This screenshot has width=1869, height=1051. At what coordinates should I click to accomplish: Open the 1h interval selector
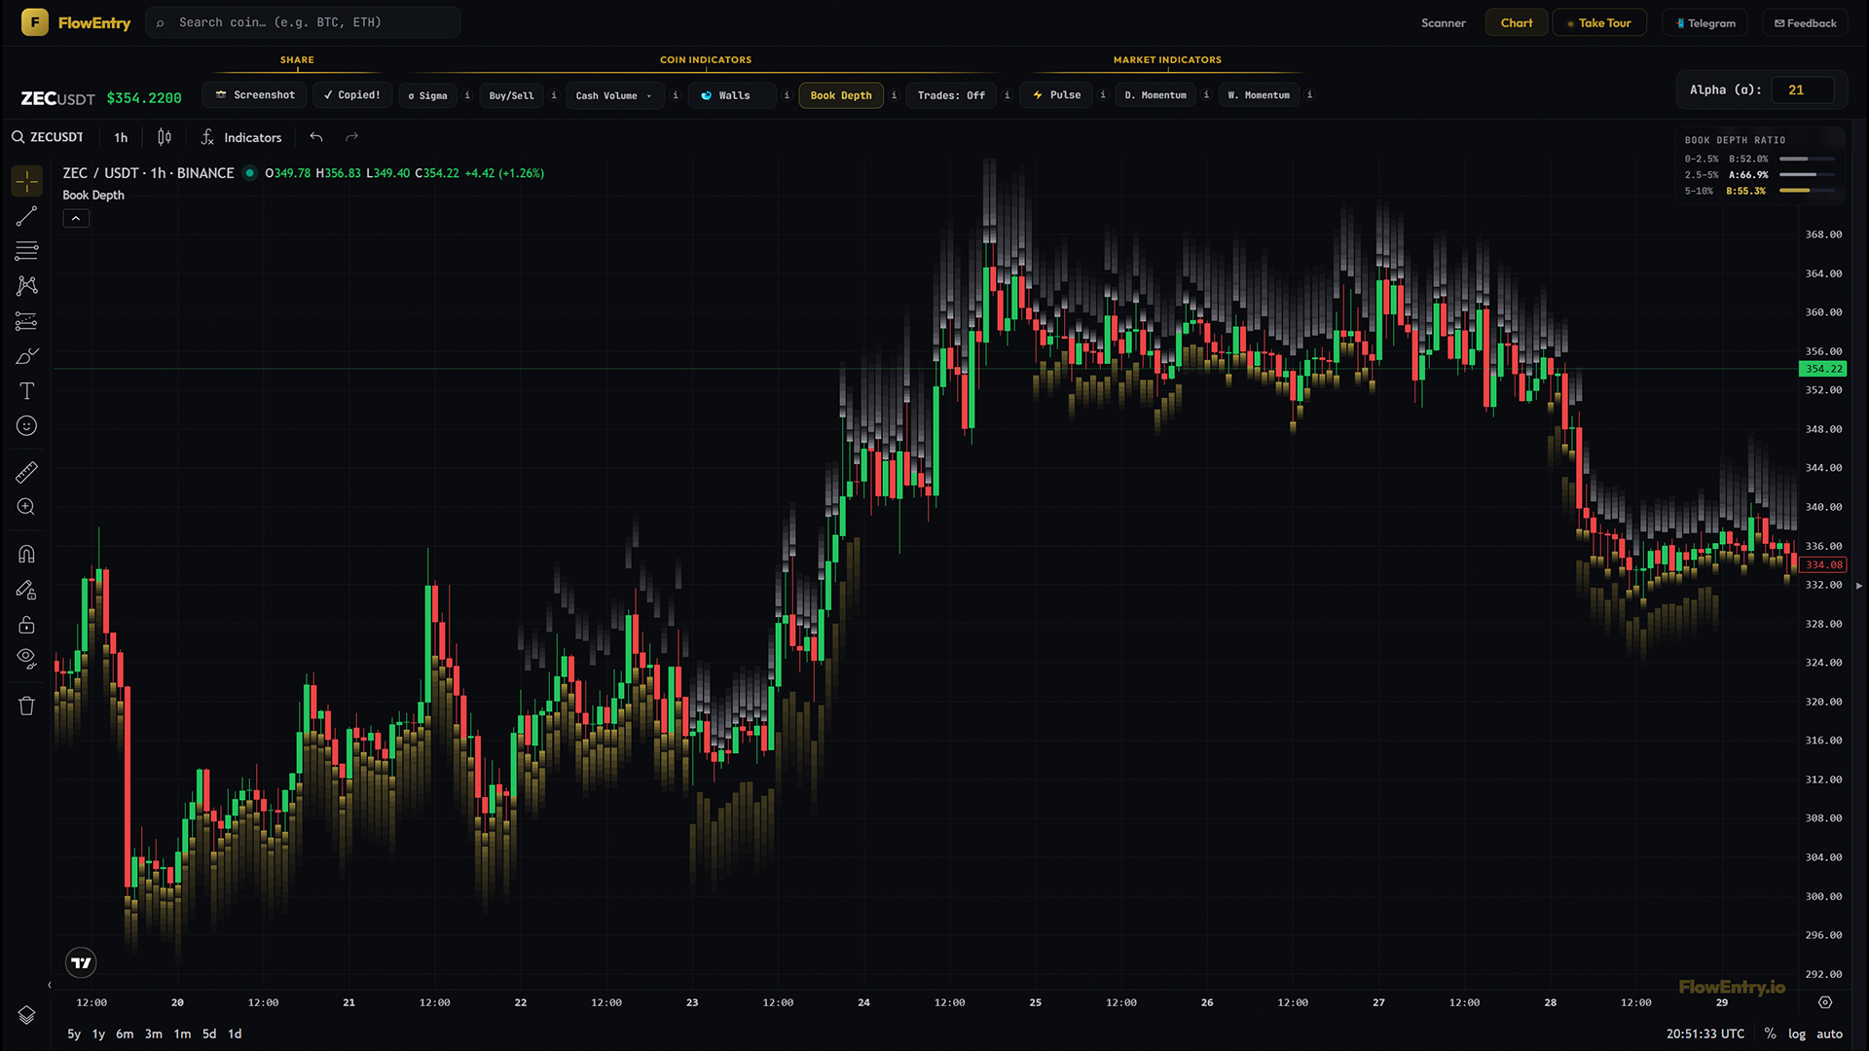(121, 137)
